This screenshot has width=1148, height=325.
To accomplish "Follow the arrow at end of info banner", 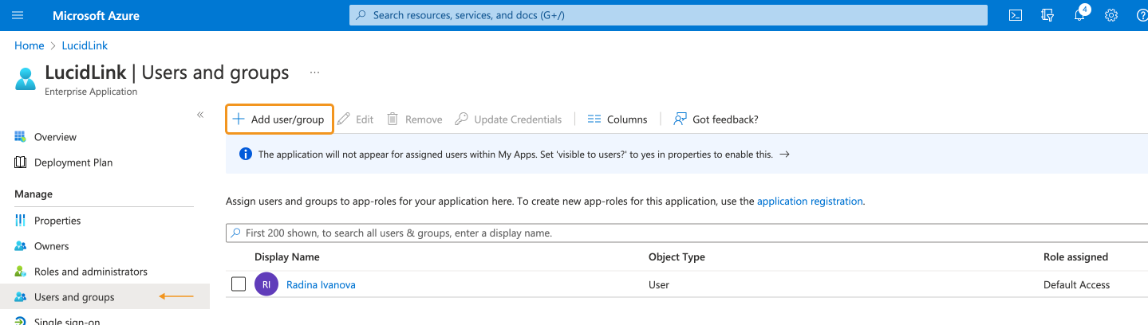I will 784,155.
